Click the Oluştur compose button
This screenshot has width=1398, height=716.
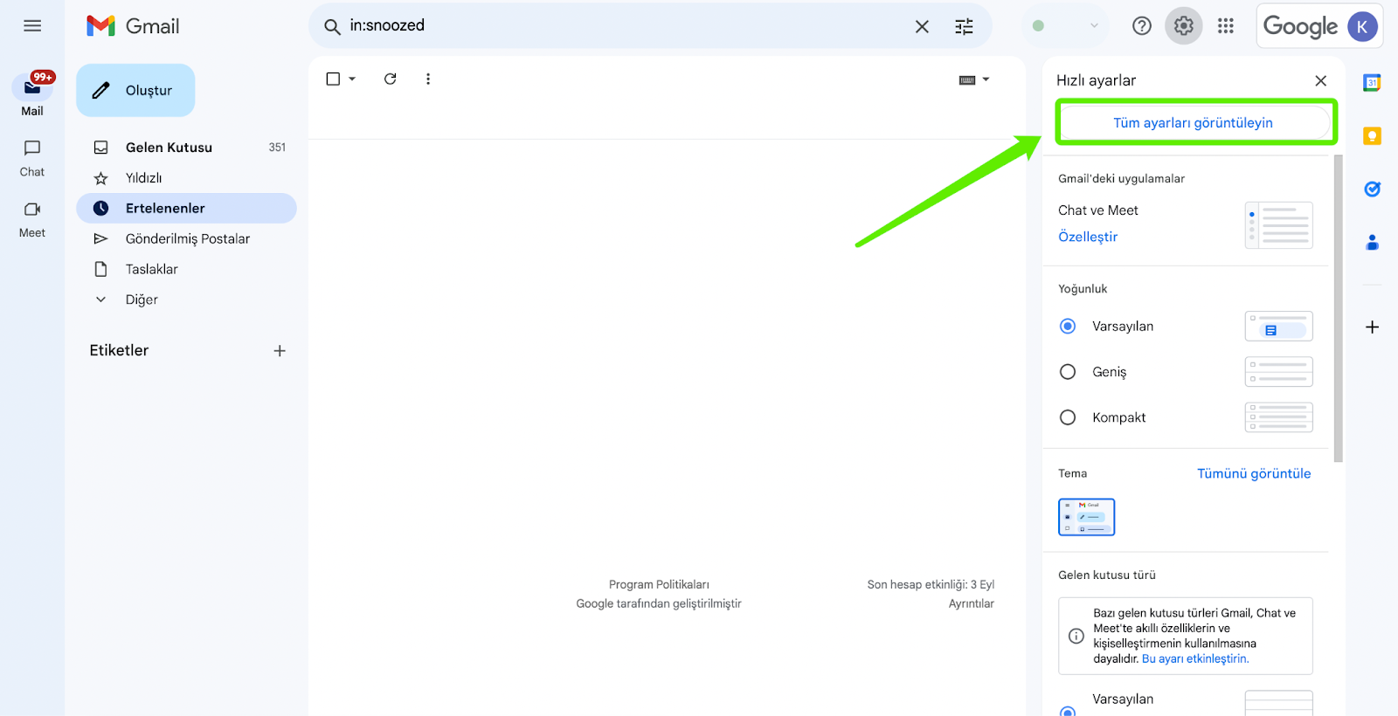135,90
